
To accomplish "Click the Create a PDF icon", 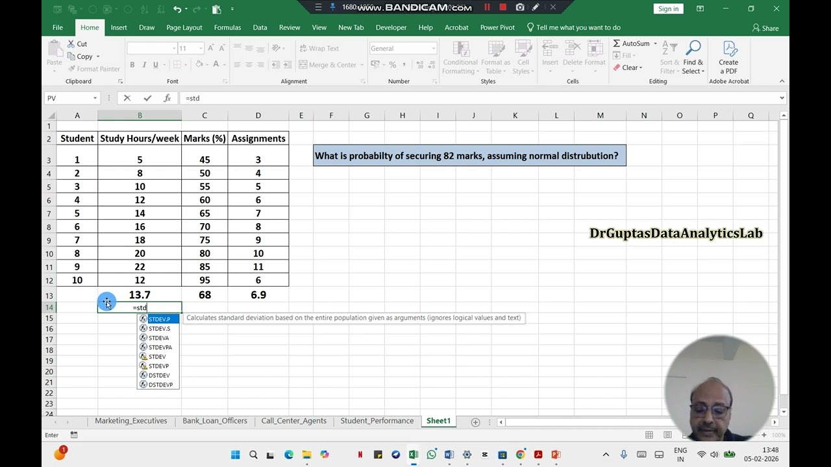I will 729,49.
